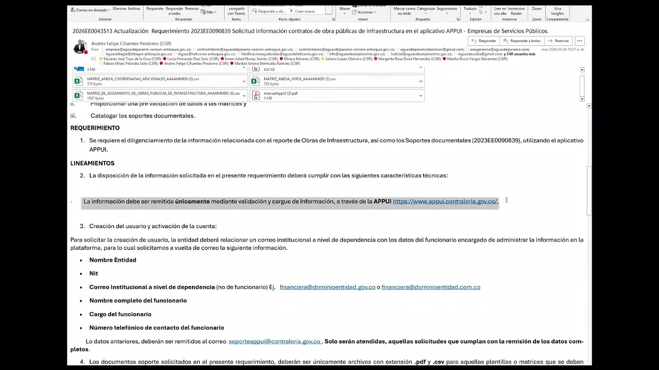659x370 pixels.
Task: Click financiera@dominioentidad.gov.co link
Action: coord(327,287)
